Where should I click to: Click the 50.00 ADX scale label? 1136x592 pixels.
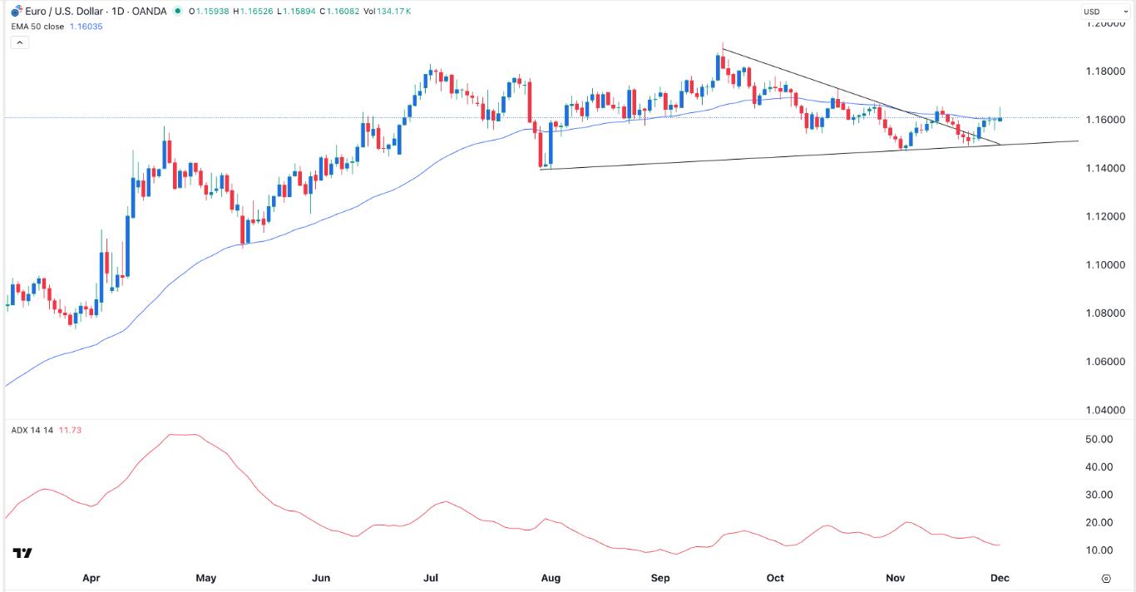pos(1100,439)
